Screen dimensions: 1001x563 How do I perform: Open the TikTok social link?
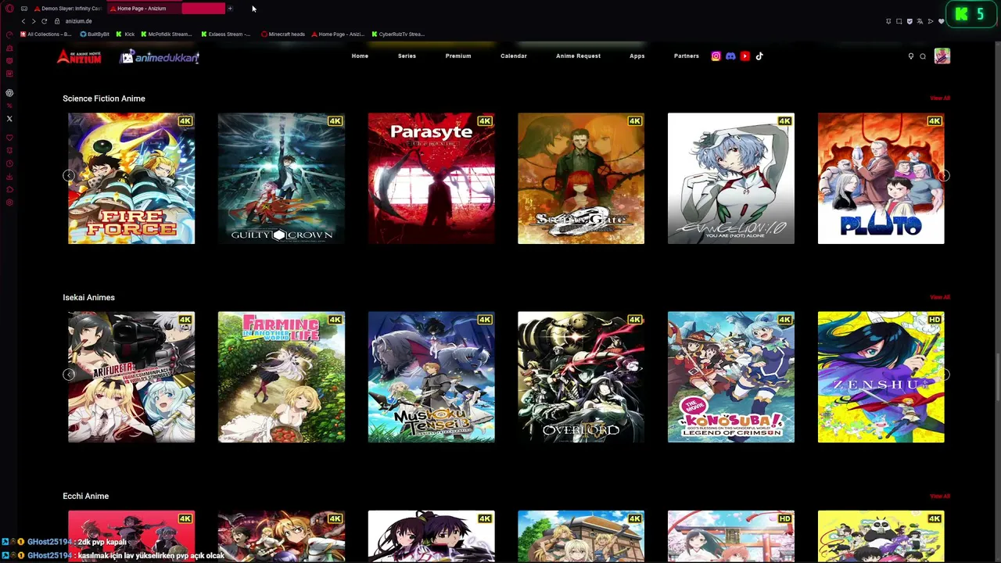click(x=759, y=56)
